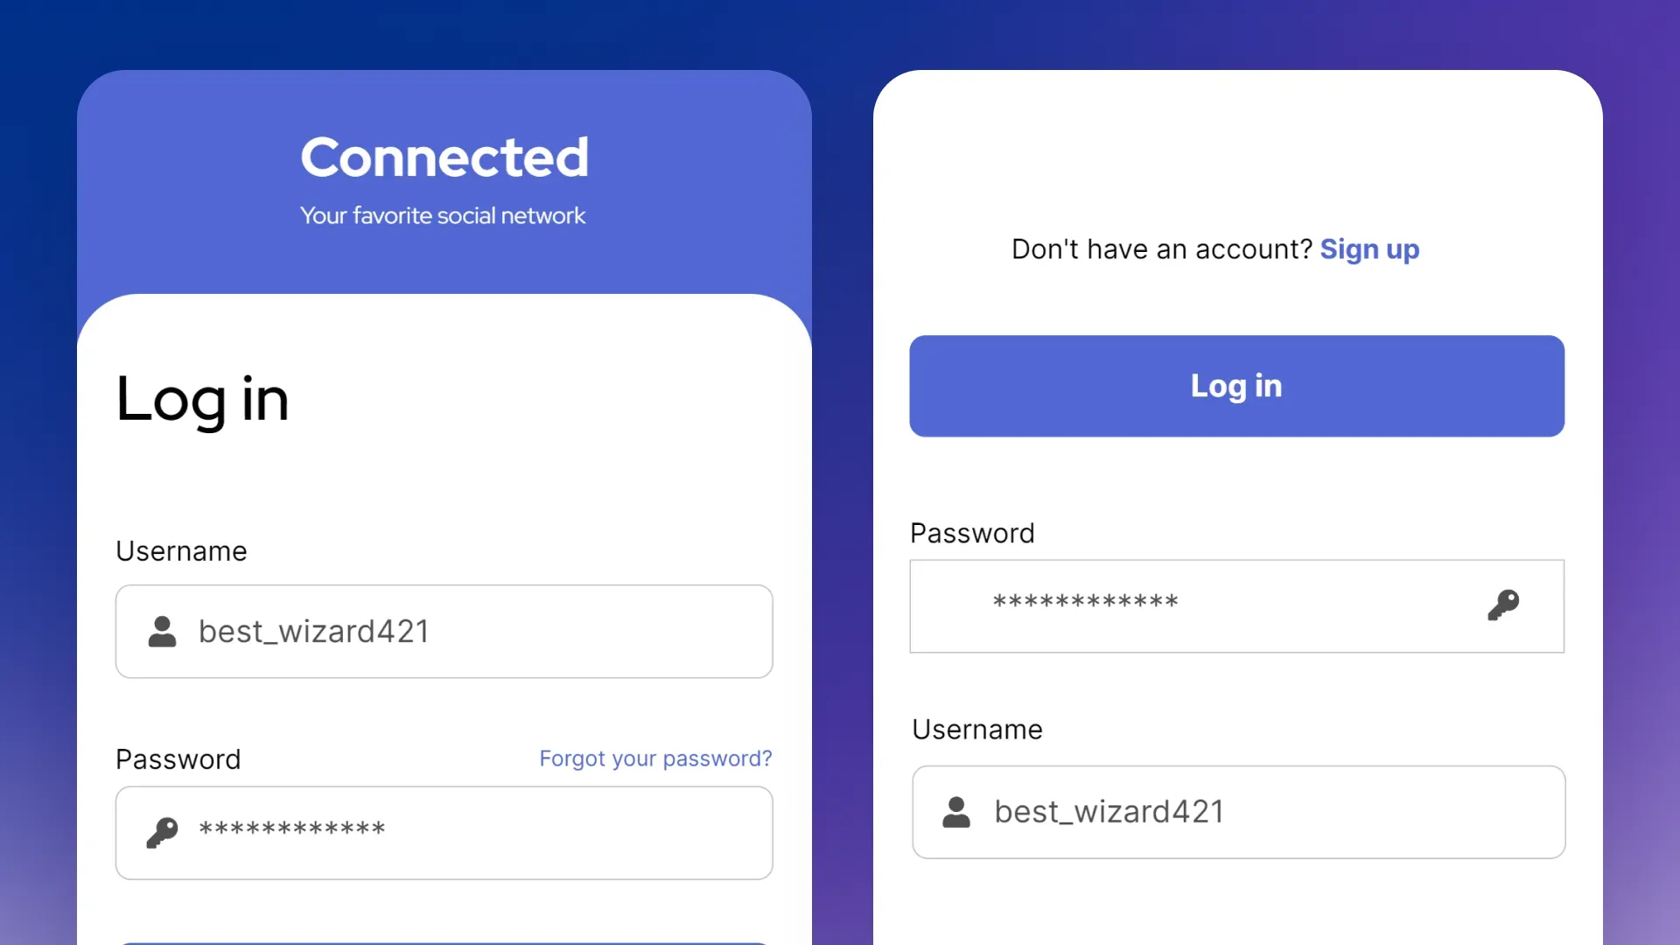Click the Password label on right card
Screen dimensions: 1680x945
pyautogui.click(x=972, y=533)
